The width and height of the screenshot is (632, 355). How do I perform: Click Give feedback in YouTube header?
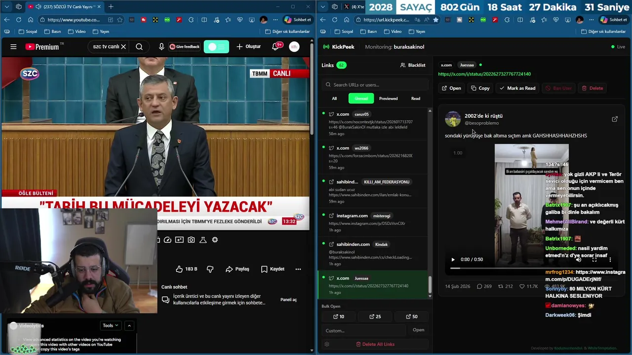(x=185, y=47)
